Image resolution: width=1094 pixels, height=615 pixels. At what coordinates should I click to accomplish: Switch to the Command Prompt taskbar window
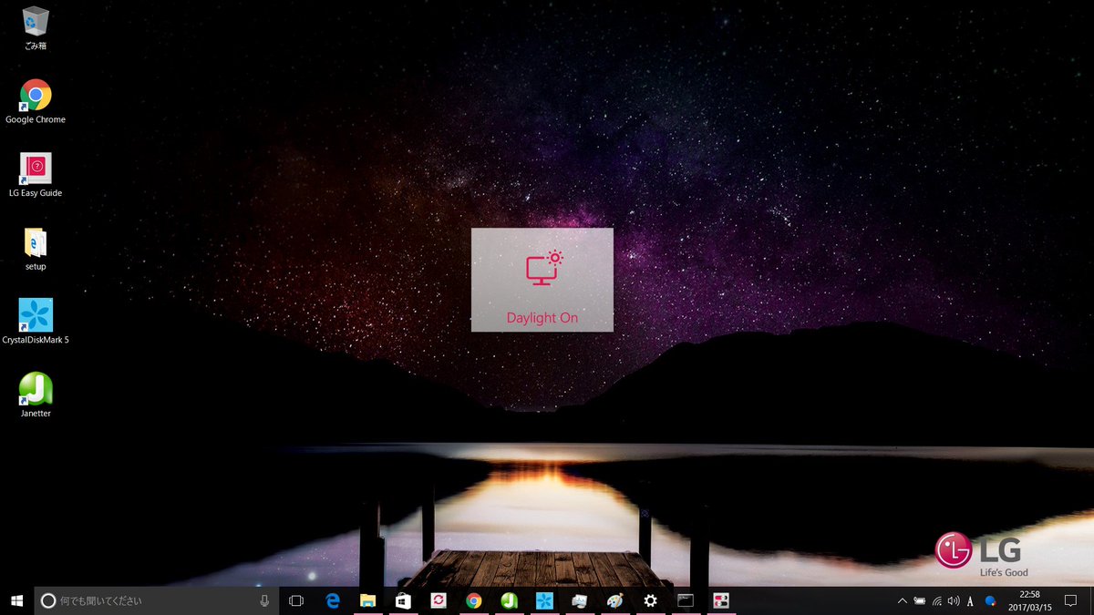click(x=686, y=600)
